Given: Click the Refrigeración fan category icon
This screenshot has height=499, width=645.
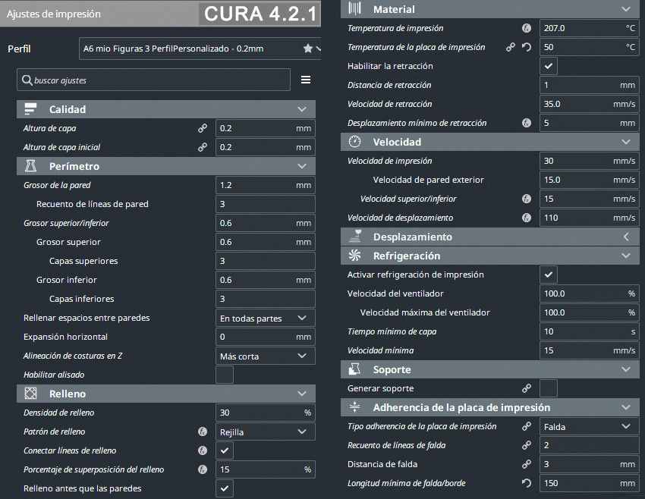Looking at the screenshot, I should [354, 256].
